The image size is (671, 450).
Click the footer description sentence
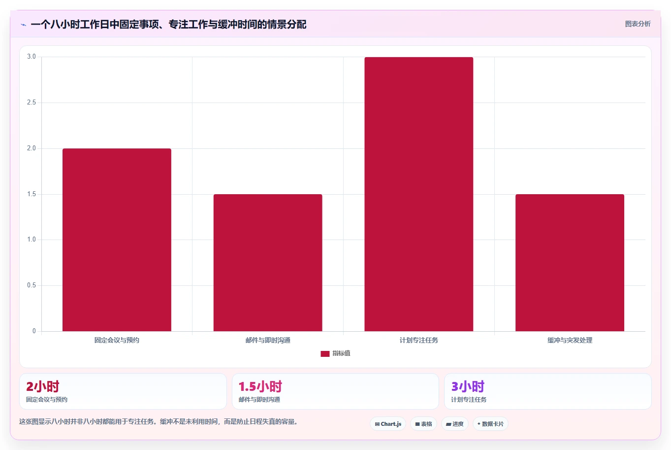(x=159, y=422)
